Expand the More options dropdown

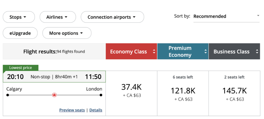click(x=67, y=33)
